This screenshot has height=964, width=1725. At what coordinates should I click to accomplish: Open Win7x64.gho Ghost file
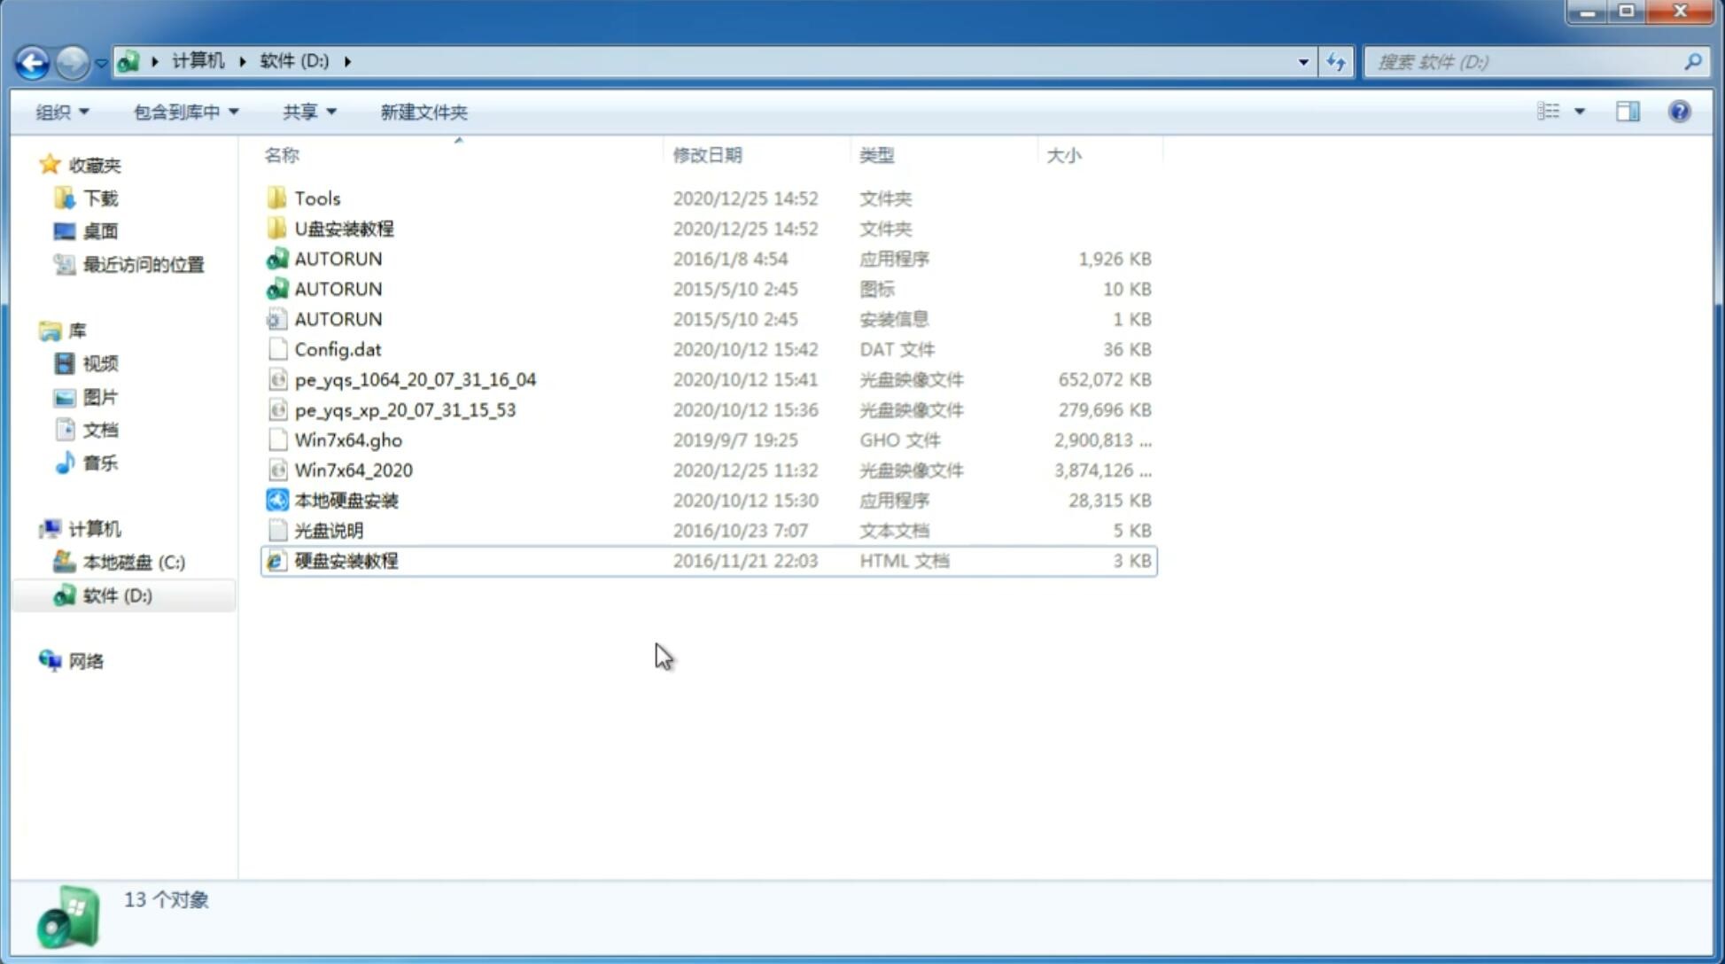click(x=348, y=439)
